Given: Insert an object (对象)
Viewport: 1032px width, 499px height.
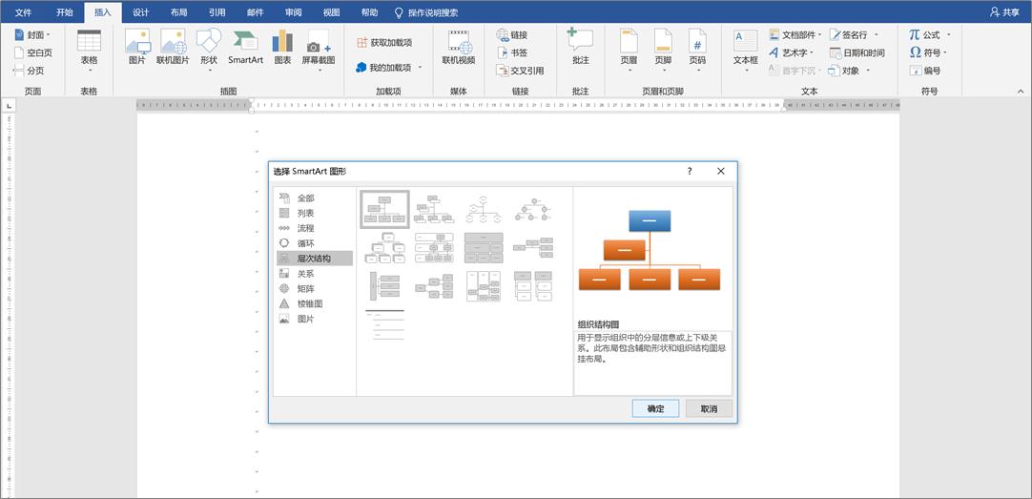Looking at the screenshot, I should coord(849,71).
